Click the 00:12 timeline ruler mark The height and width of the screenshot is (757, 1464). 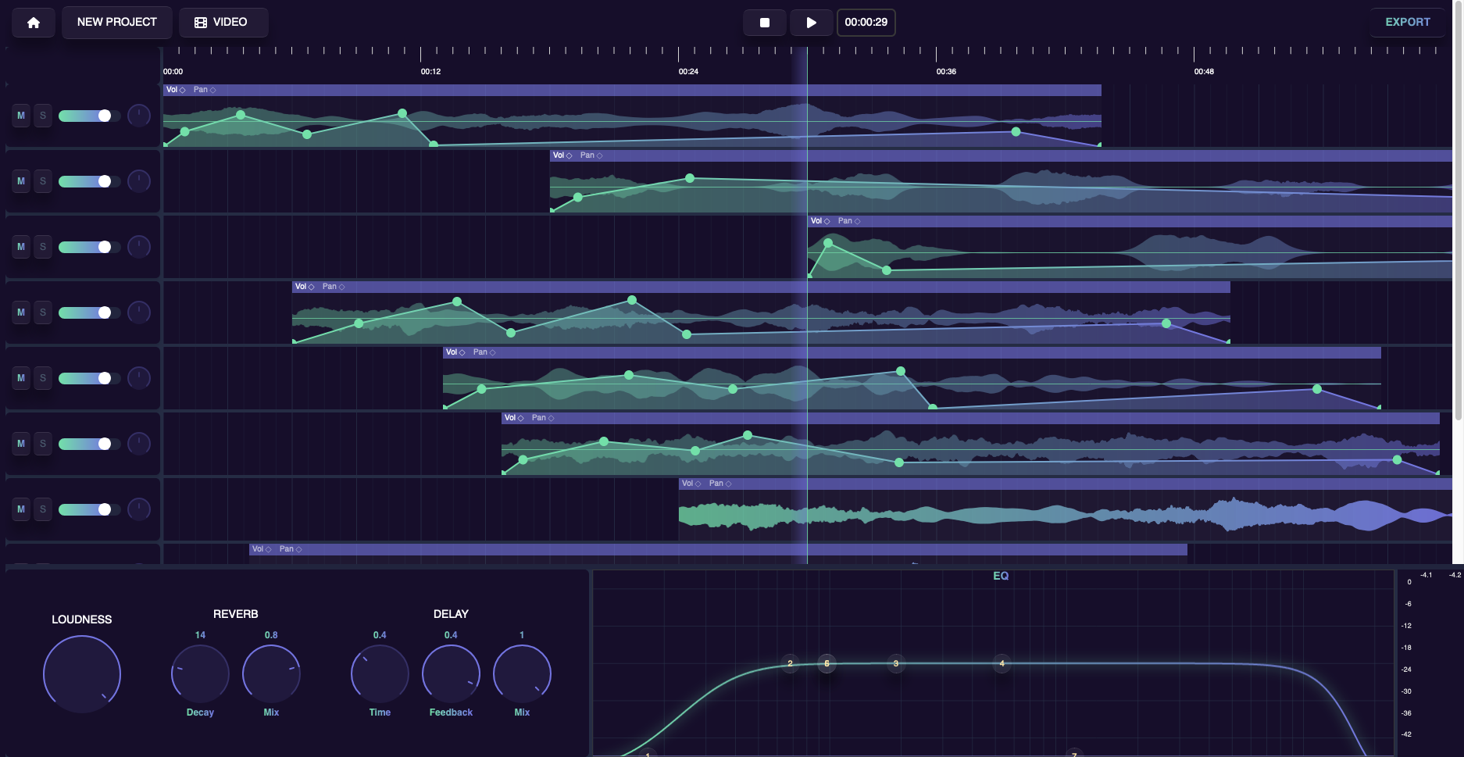[x=430, y=71]
